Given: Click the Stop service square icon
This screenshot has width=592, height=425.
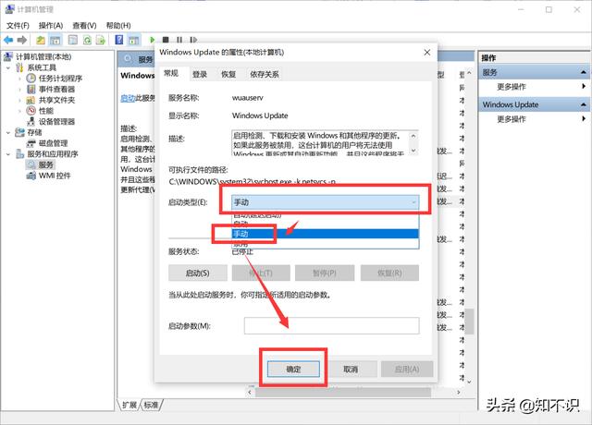Looking at the screenshot, I should pos(166,40).
